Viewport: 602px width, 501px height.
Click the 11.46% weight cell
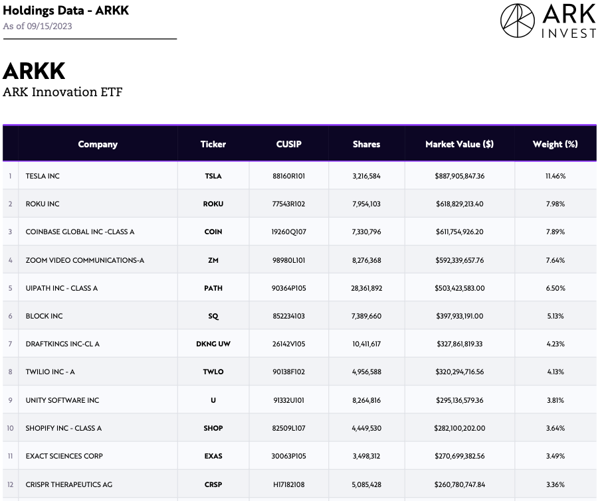[x=555, y=176]
